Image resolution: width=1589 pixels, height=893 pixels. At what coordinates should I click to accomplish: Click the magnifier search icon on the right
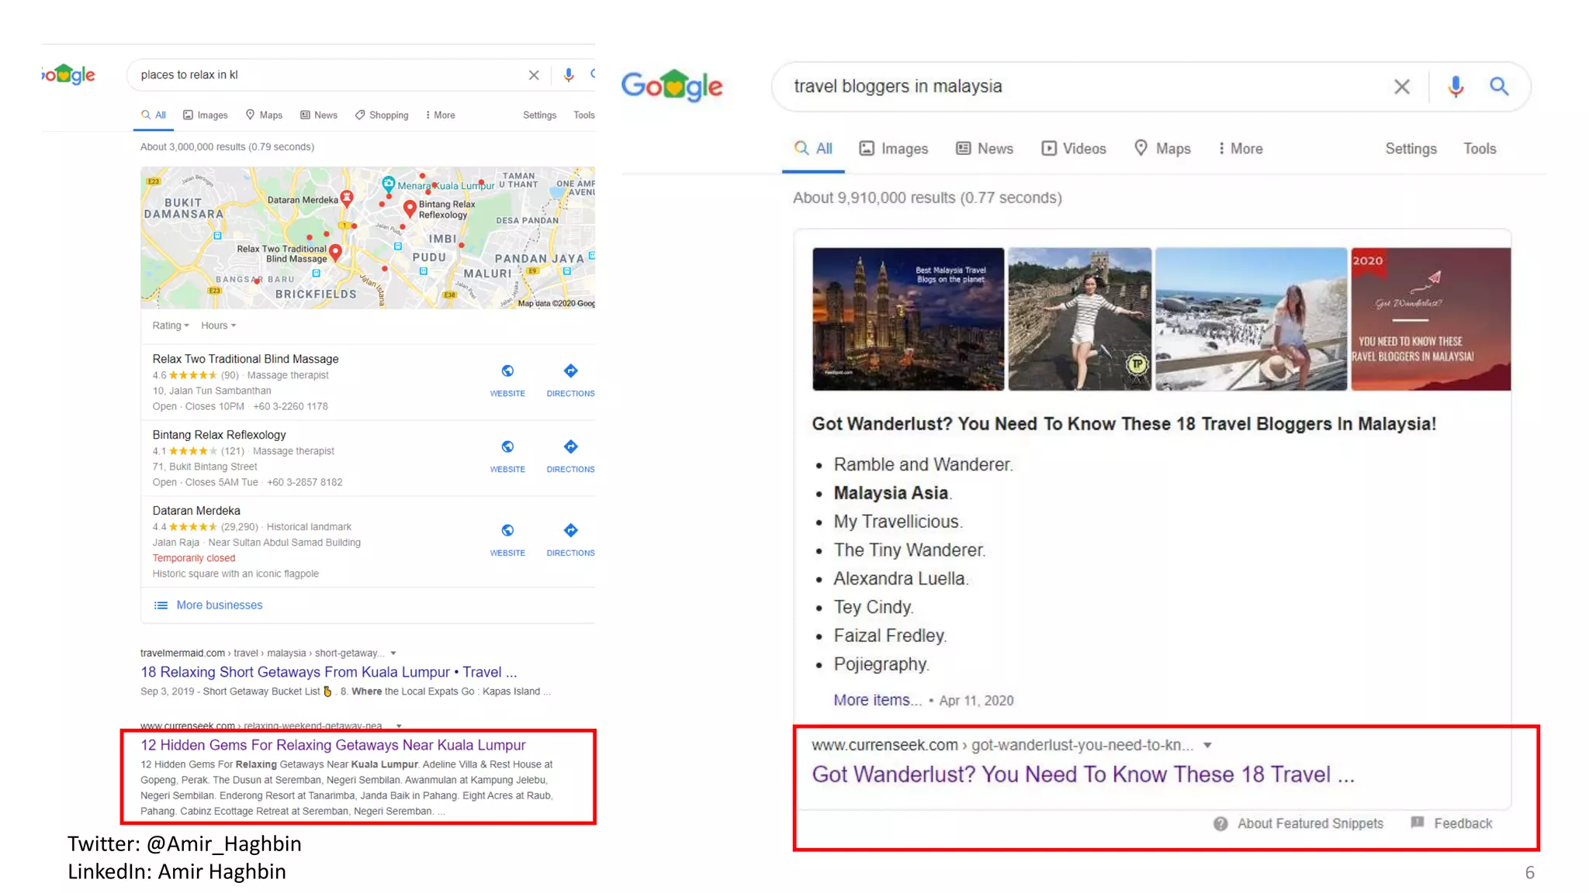click(x=1499, y=86)
